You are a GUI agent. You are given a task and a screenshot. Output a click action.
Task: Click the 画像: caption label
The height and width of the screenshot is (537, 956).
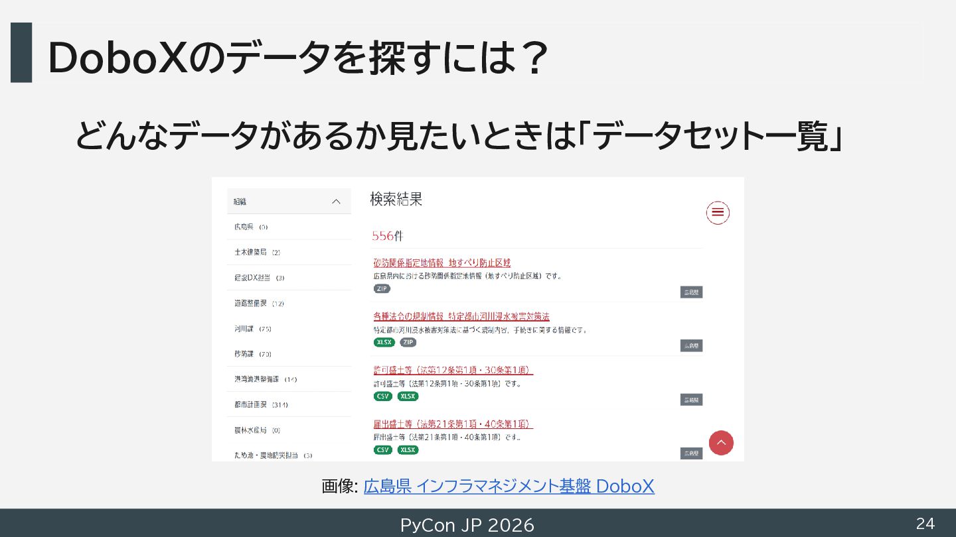[x=340, y=487]
